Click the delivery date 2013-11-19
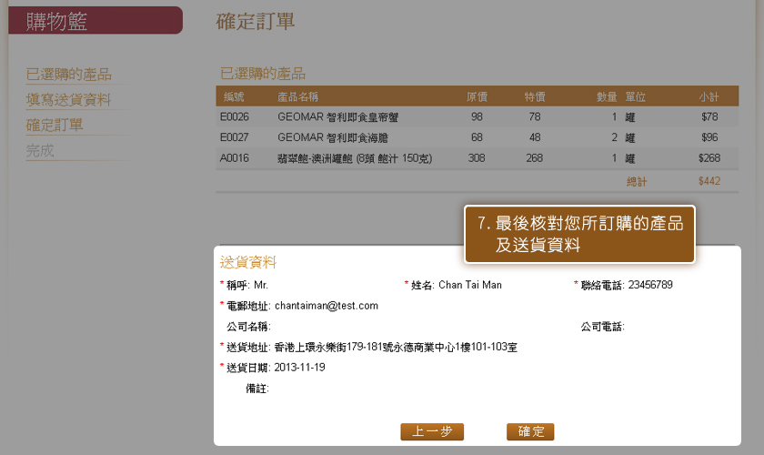The height and width of the screenshot is (455, 764). (x=299, y=368)
